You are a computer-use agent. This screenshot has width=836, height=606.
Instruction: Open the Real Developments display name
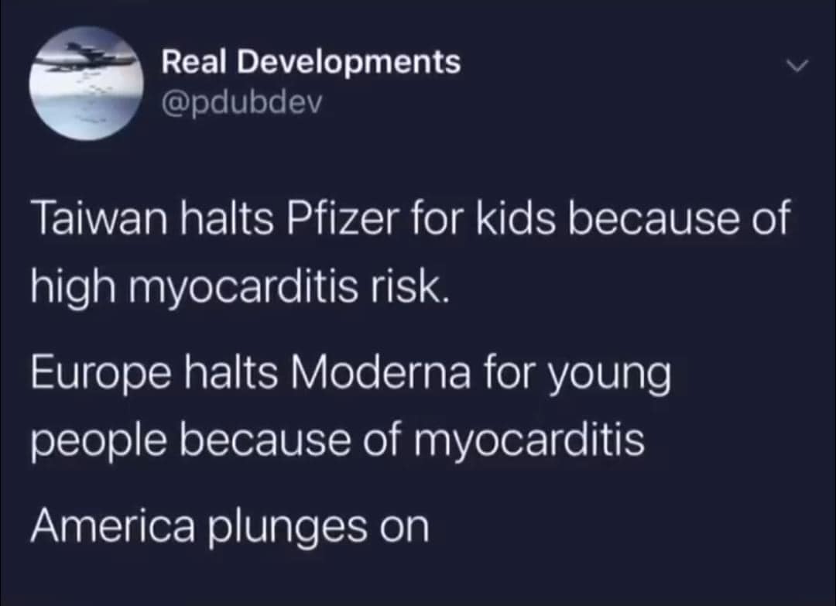coord(310,62)
